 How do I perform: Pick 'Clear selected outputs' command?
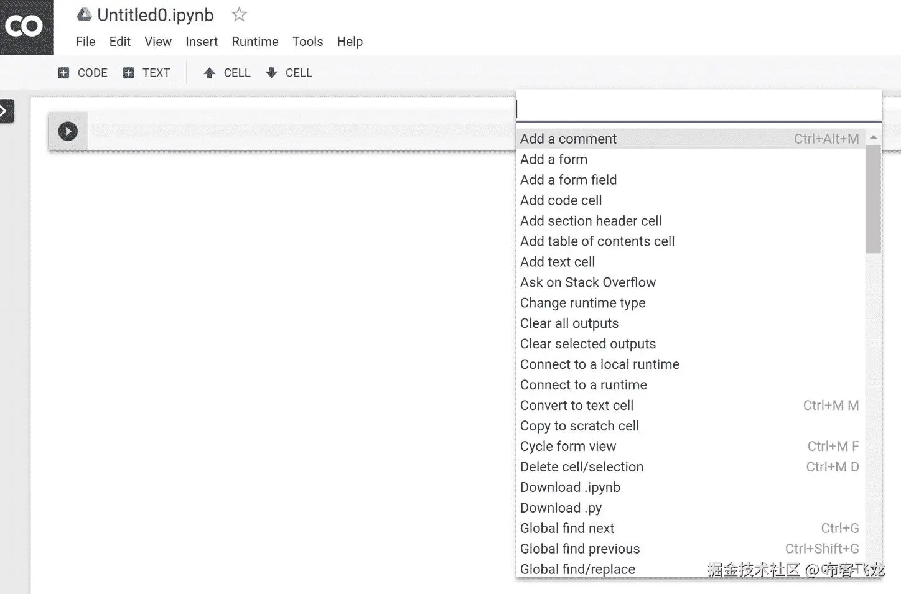click(691, 344)
